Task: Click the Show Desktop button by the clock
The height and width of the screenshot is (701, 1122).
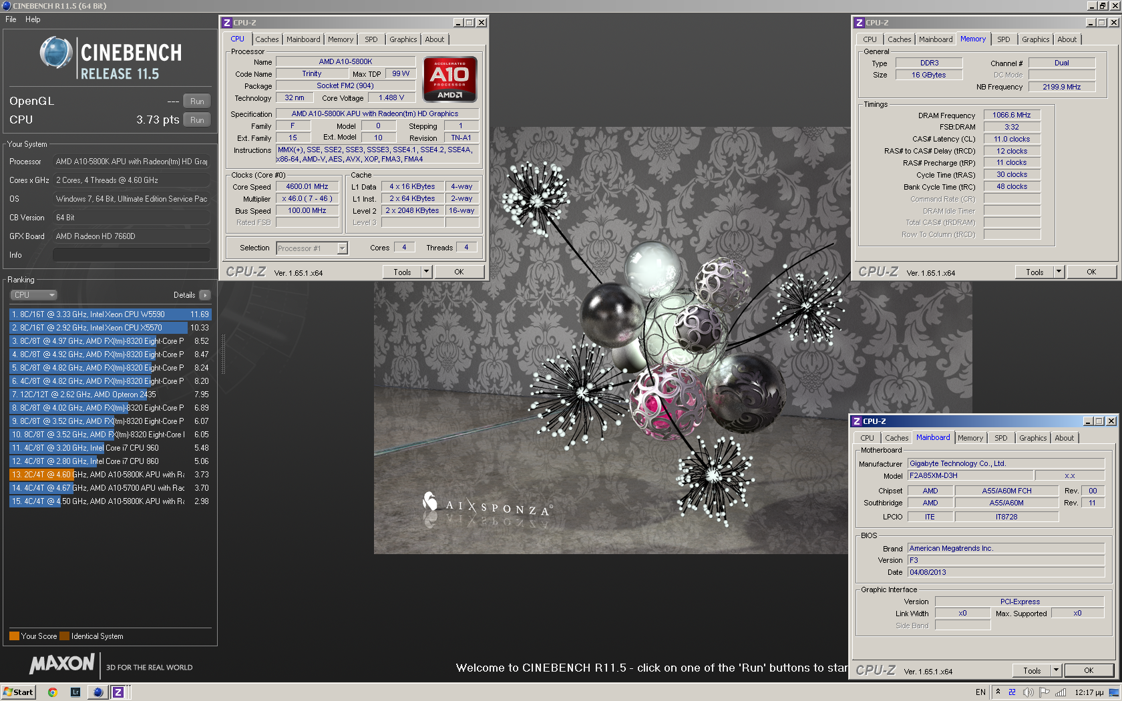Action: pyautogui.click(x=1114, y=692)
